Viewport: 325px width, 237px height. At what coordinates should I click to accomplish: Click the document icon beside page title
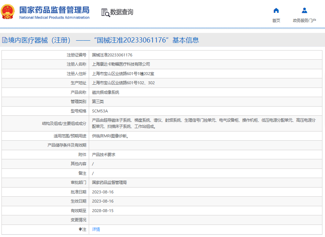(5, 40)
